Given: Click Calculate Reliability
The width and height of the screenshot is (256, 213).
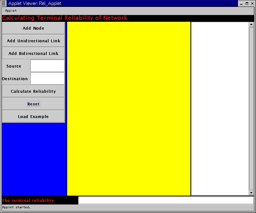Looking at the screenshot, I should [33, 91].
